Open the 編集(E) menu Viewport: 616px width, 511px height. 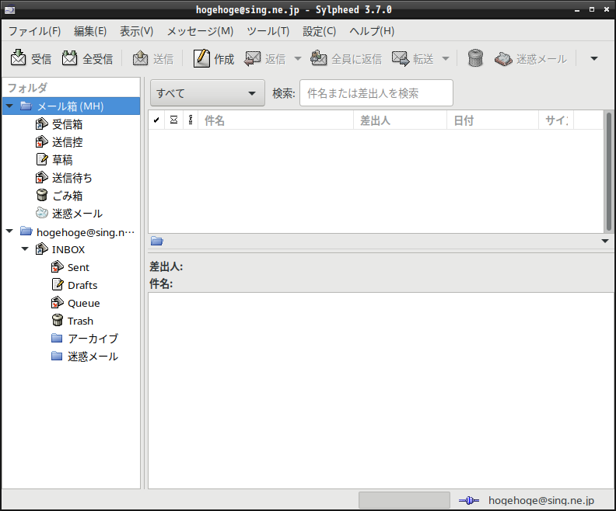pyautogui.click(x=90, y=31)
